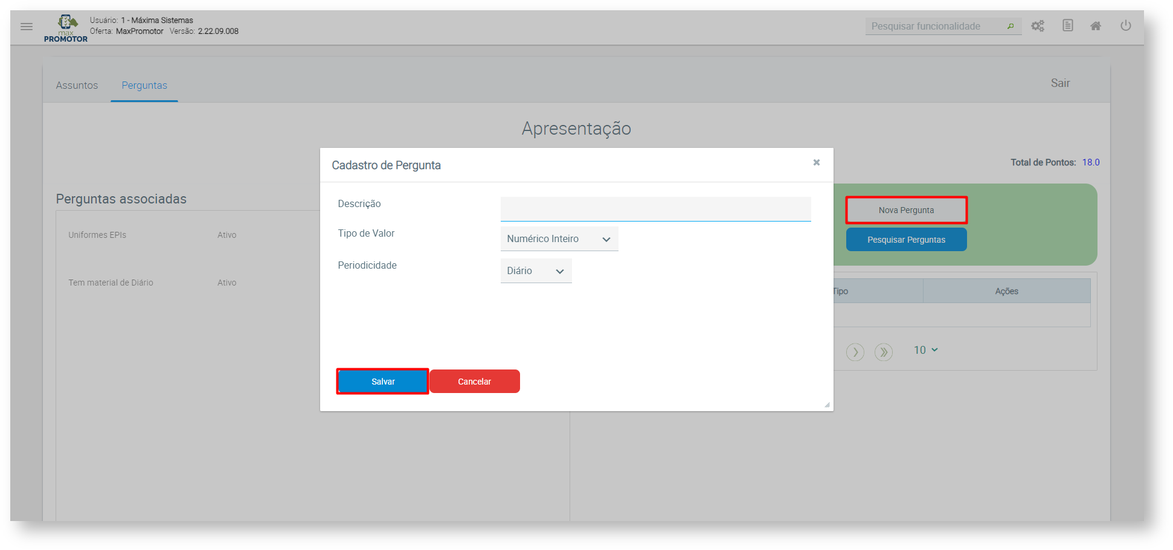The width and height of the screenshot is (1173, 550).
Task: Click the Nova Pergunta button
Action: pos(907,210)
